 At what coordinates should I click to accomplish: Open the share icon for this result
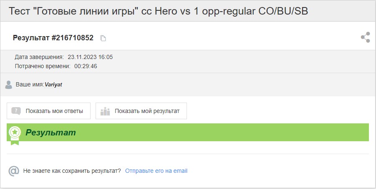point(365,37)
